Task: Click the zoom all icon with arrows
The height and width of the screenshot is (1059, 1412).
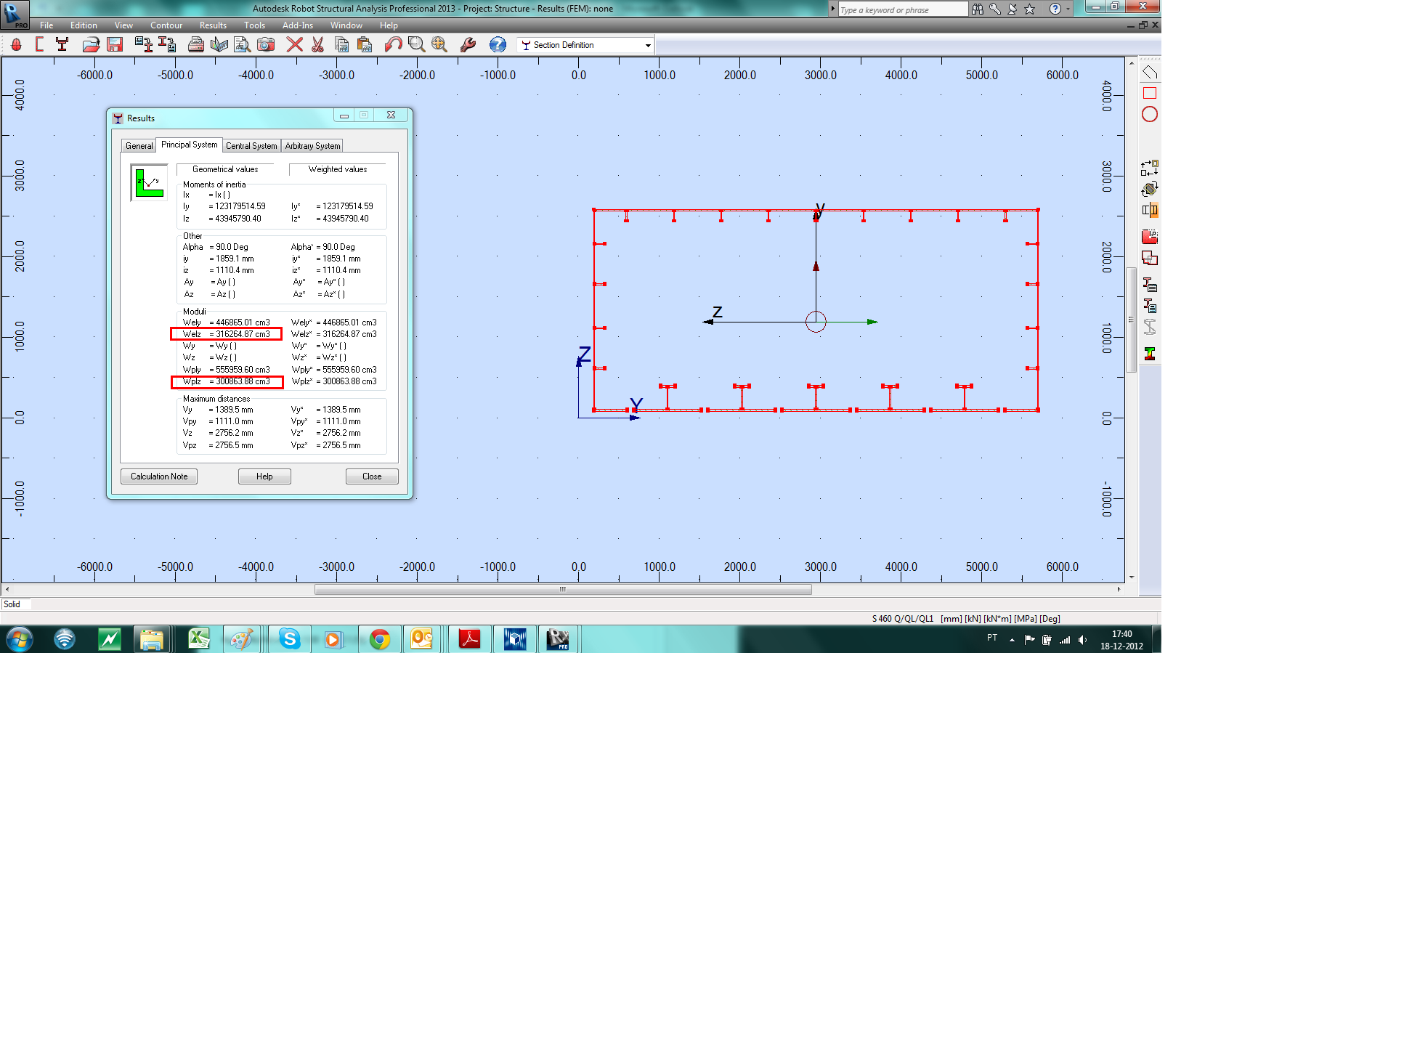Action: pyautogui.click(x=439, y=45)
